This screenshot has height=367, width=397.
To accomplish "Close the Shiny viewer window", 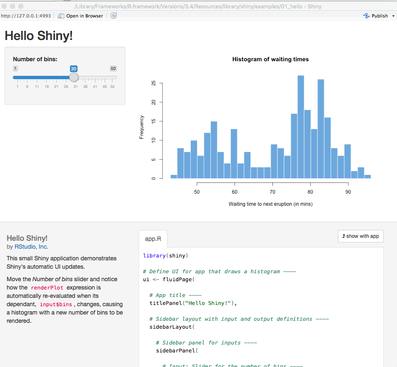I will click(5, 6).
